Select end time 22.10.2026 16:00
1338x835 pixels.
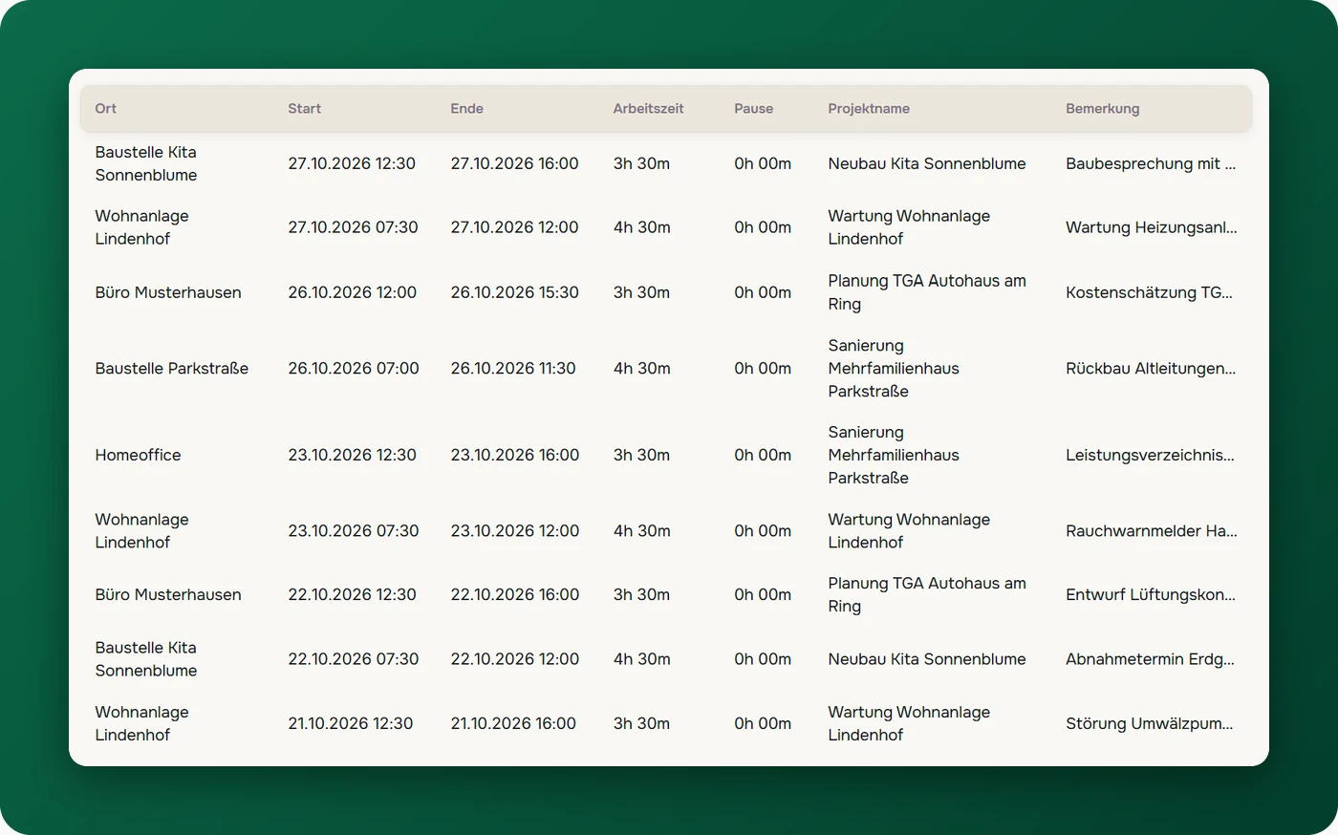click(x=514, y=594)
